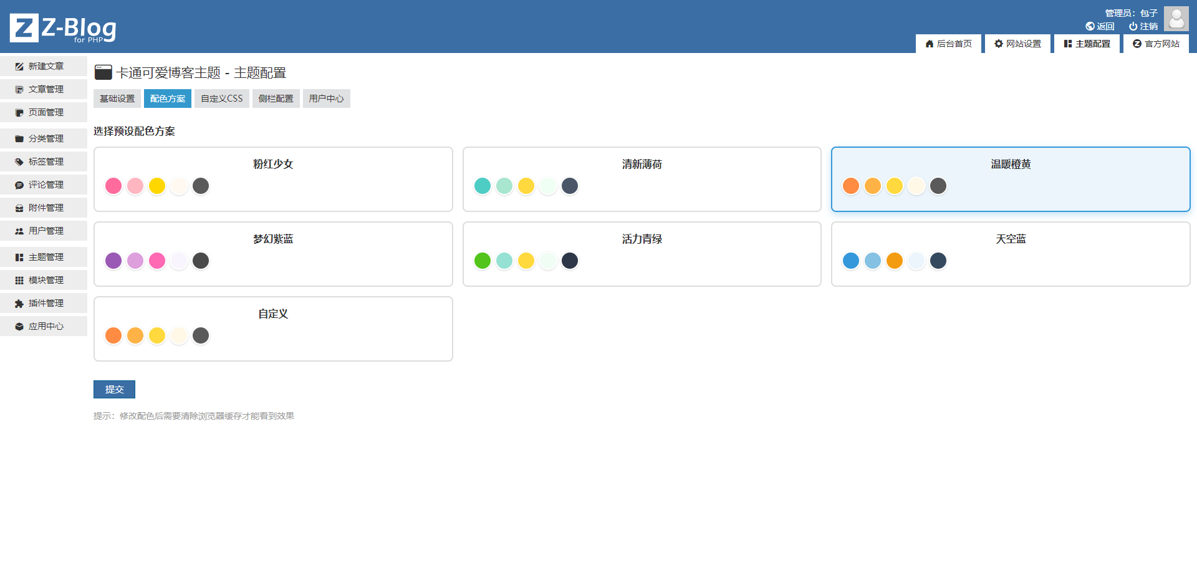Click the comment management bubble icon

pyautogui.click(x=19, y=185)
